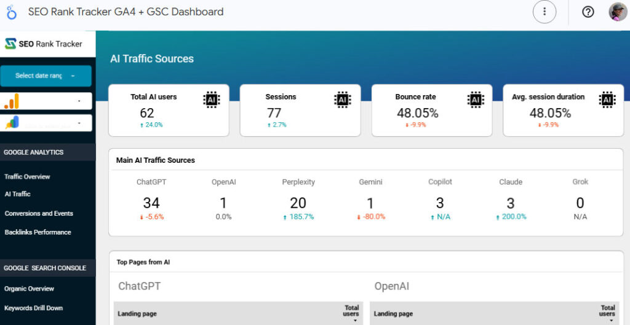Click AI chip icon on Sessions card
630x325 pixels.
[x=342, y=100]
